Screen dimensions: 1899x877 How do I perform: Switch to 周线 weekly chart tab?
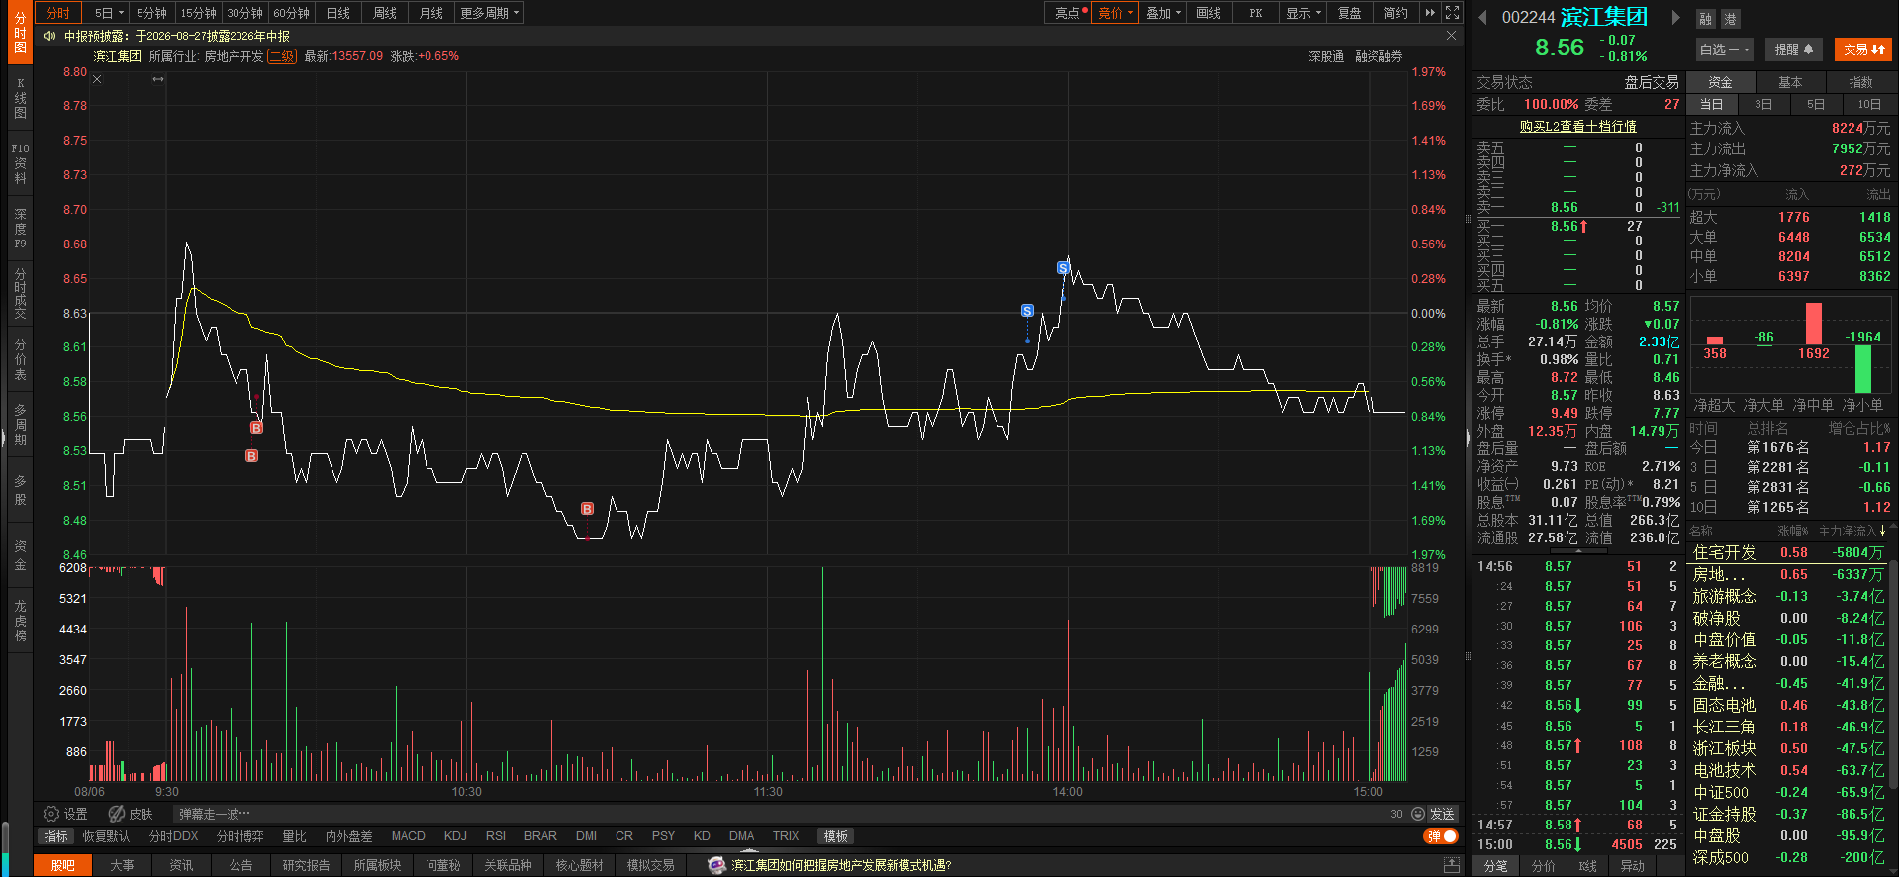[385, 13]
